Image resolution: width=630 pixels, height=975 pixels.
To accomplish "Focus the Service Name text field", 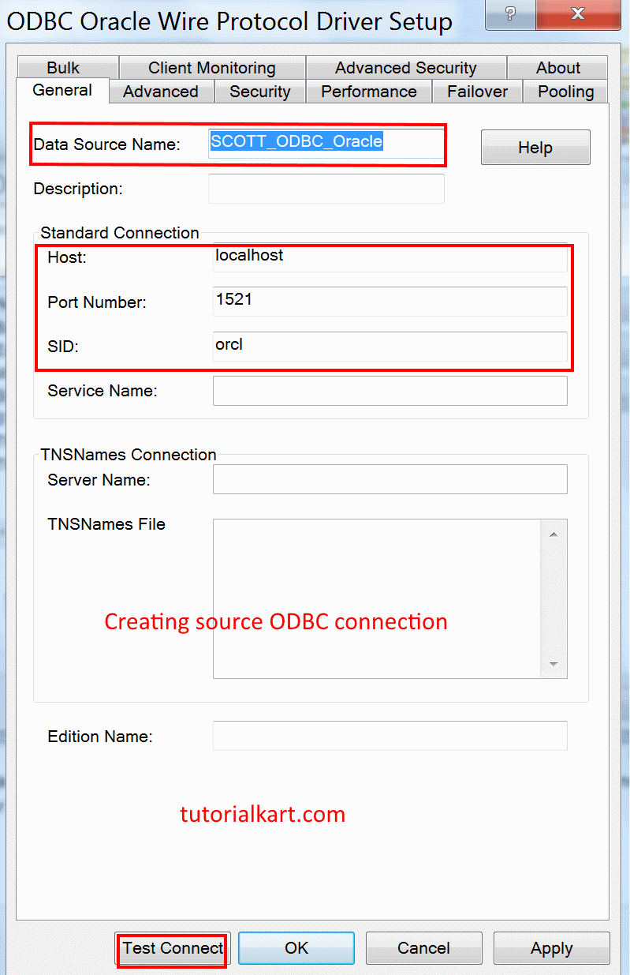I will (390, 391).
